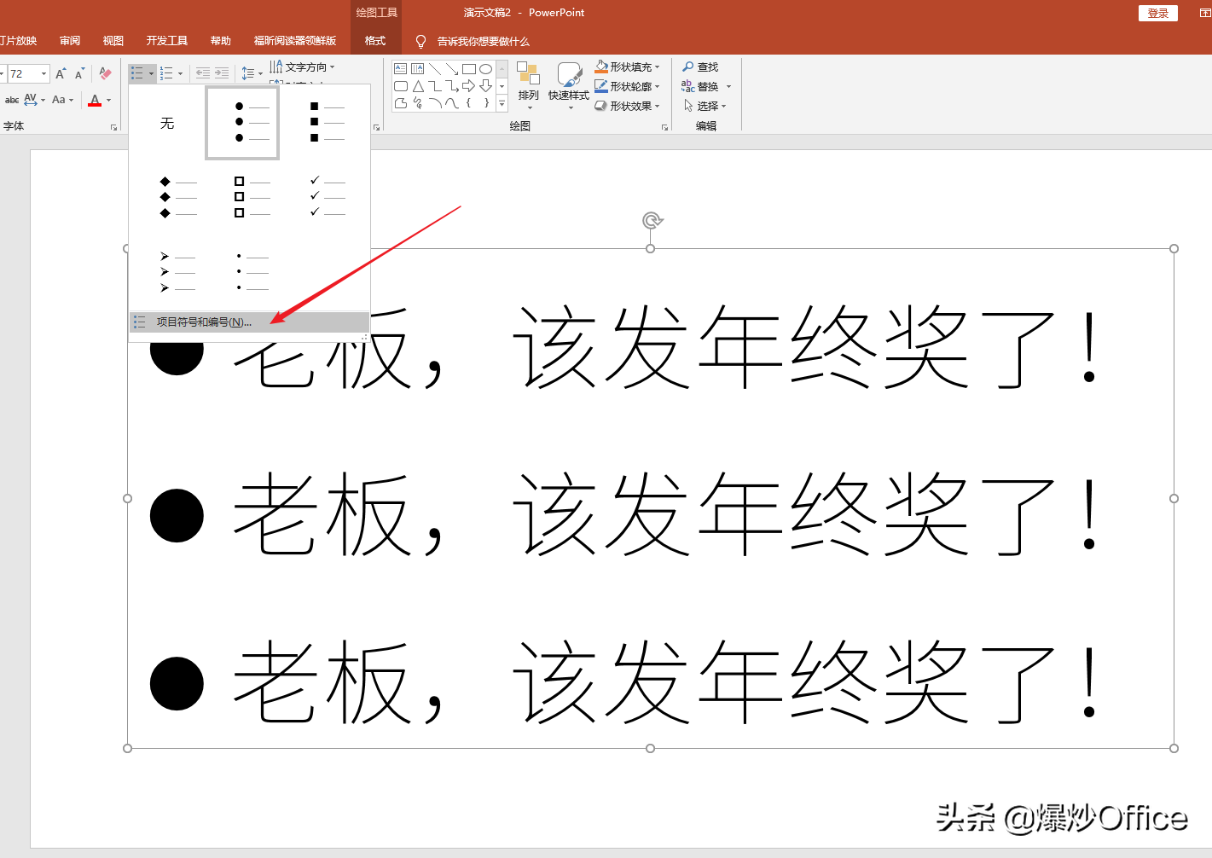Click the decrease list level icon
The width and height of the screenshot is (1212, 858).
click(x=203, y=73)
